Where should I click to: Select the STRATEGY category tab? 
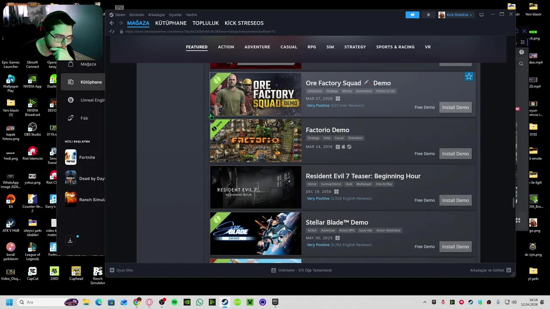(x=355, y=47)
